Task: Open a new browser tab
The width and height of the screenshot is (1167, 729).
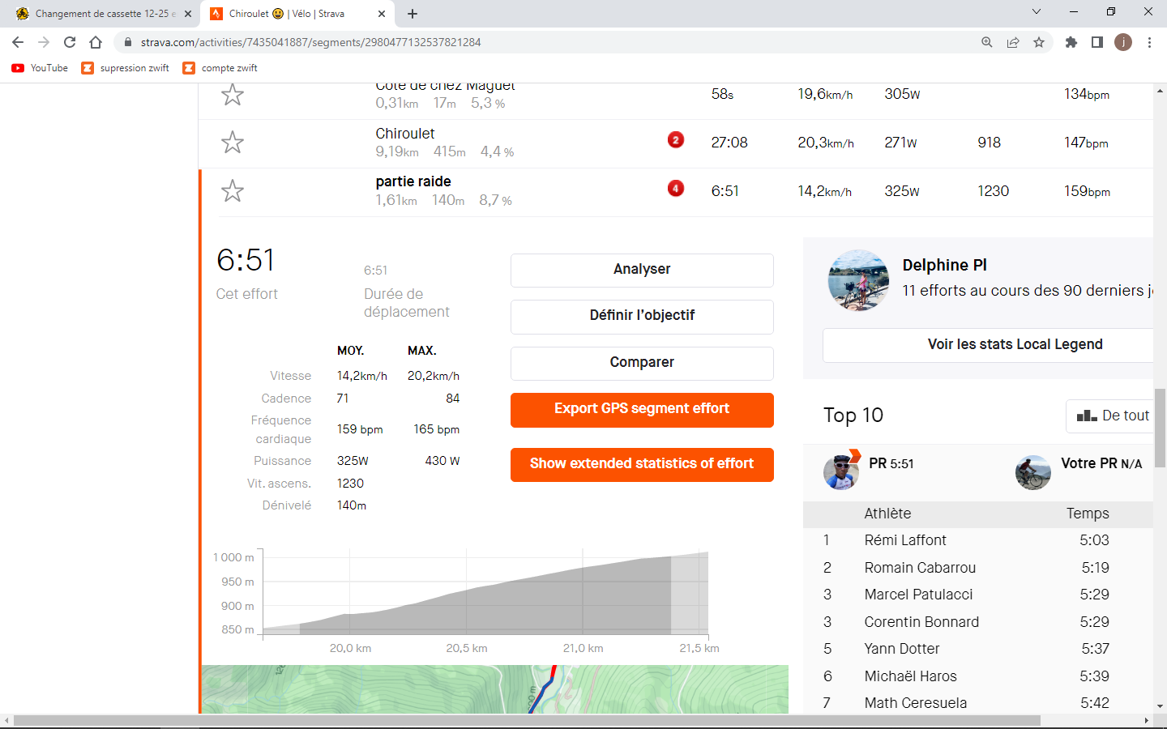Action: point(413,14)
